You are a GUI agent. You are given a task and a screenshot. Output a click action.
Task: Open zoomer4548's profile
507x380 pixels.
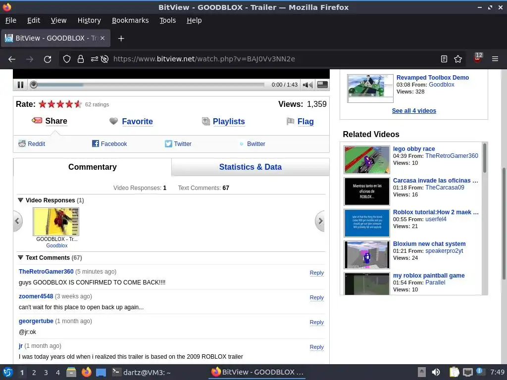point(36,296)
